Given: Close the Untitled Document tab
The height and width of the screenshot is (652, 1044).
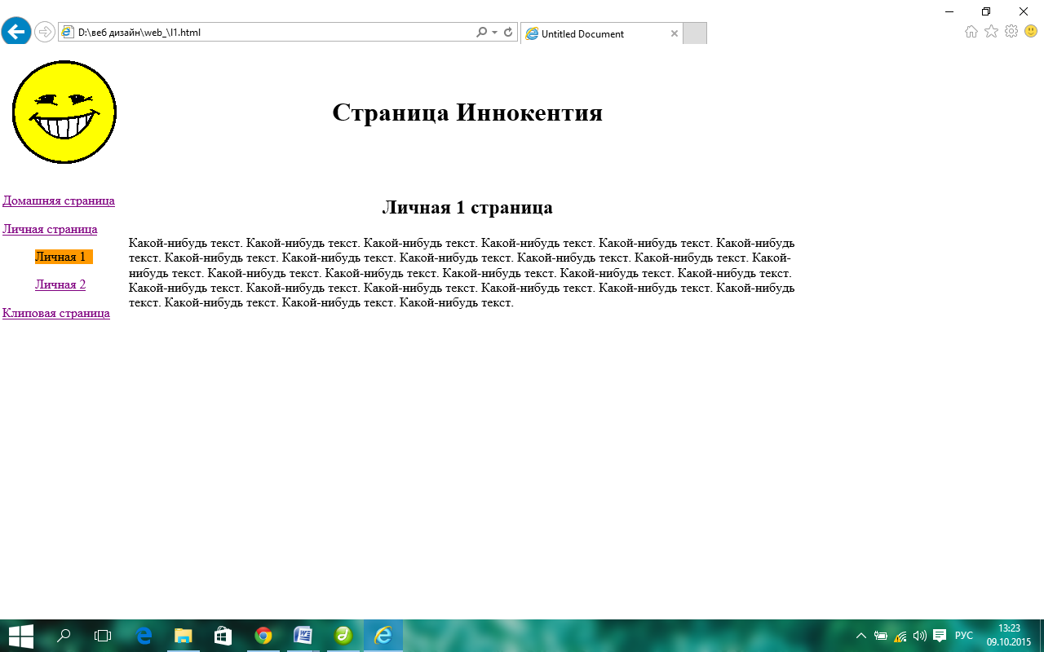Looking at the screenshot, I should pos(674,33).
